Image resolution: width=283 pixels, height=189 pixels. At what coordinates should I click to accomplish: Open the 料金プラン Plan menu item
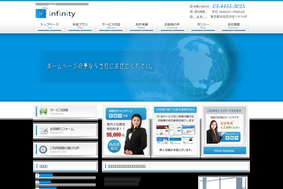[80, 27]
